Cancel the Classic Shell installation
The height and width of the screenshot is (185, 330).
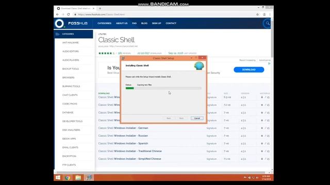pyautogui.click(x=197, y=118)
